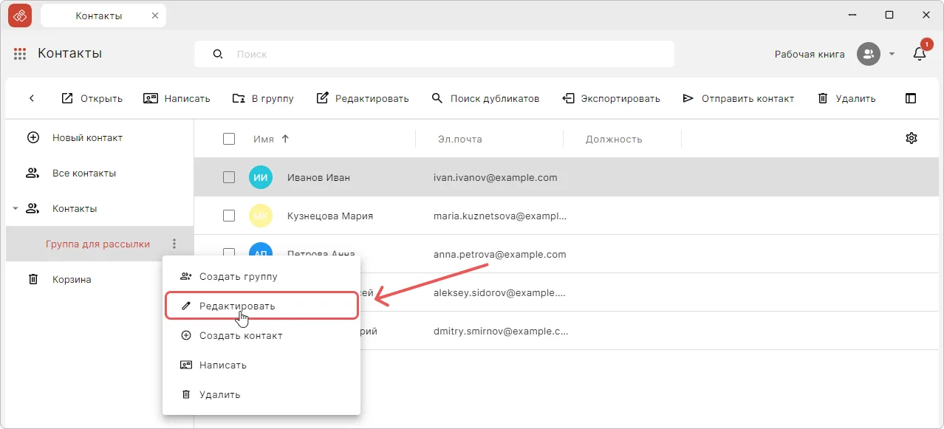The width and height of the screenshot is (944, 429).
Task: Check the checkbox next to Иванов Иван
Action: point(229,177)
